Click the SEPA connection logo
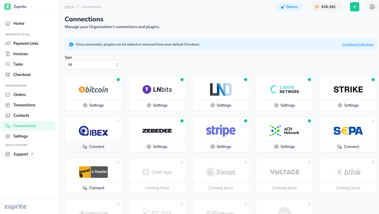The height and width of the screenshot is (214, 379). pyautogui.click(x=348, y=131)
